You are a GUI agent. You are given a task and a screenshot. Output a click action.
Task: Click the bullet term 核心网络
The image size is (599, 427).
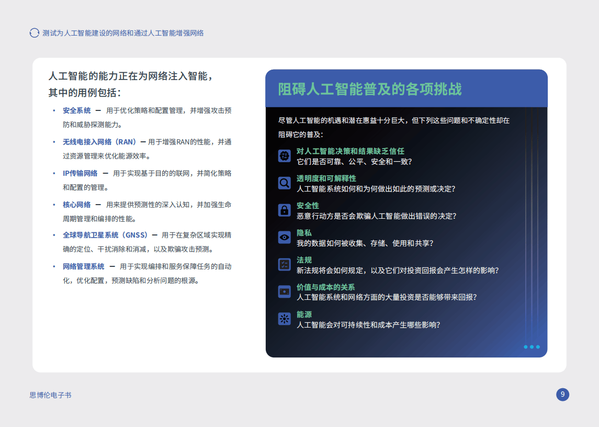click(77, 205)
